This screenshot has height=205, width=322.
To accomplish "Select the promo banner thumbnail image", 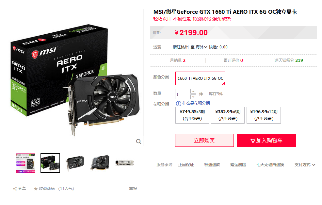I will tap(25, 163).
